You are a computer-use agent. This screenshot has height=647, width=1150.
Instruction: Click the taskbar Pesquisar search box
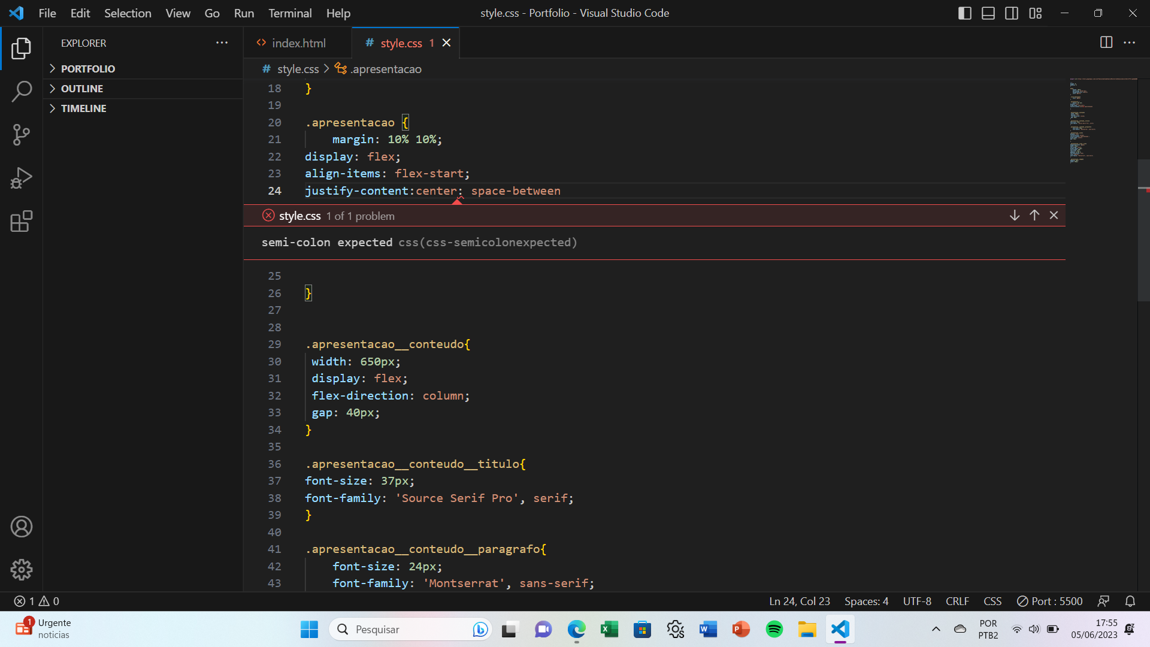coord(411,629)
